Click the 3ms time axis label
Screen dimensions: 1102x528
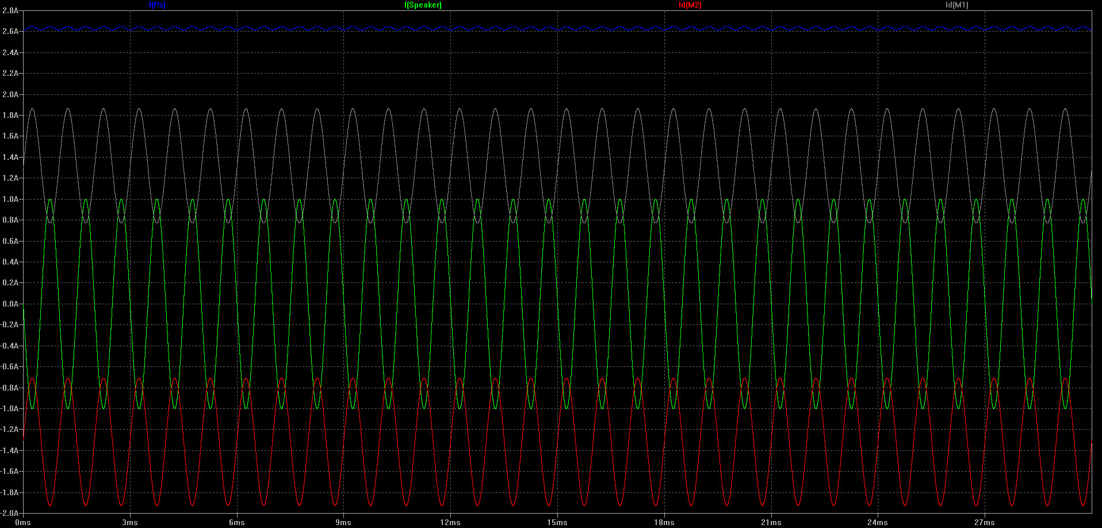click(130, 522)
